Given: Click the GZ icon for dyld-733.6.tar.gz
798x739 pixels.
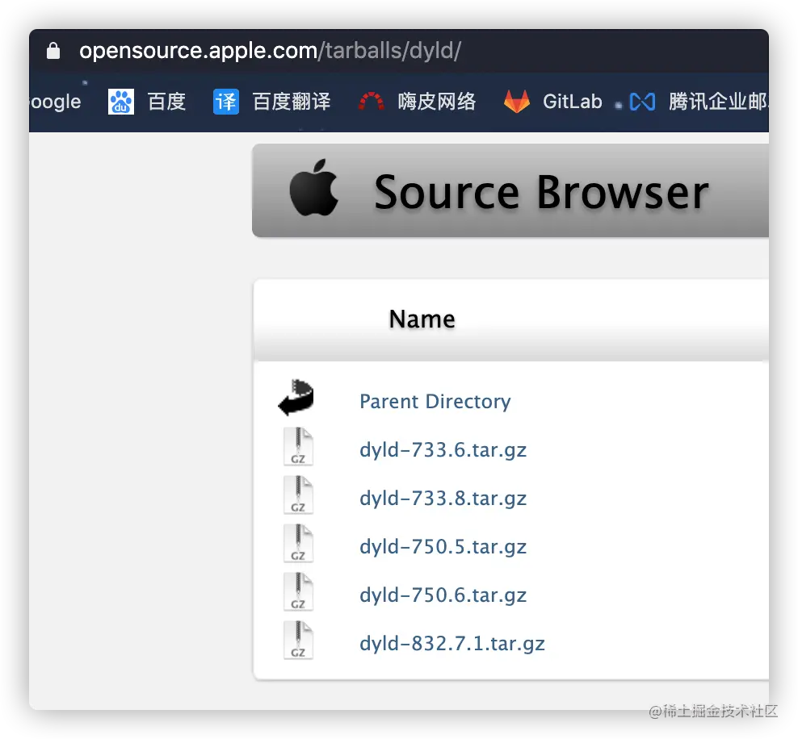Looking at the screenshot, I should [x=298, y=446].
